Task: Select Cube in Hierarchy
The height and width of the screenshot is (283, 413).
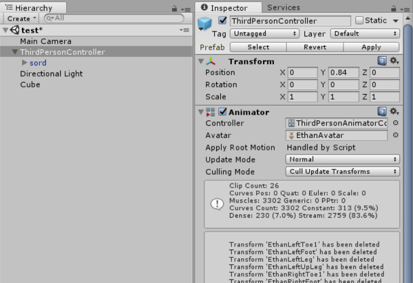Action: (30, 84)
